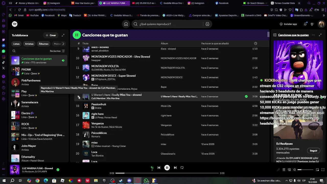The width and height of the screenshot is (327, 184).
Task: Switch to Alonso y Mazza tab
Action: (x=27, y=3)
